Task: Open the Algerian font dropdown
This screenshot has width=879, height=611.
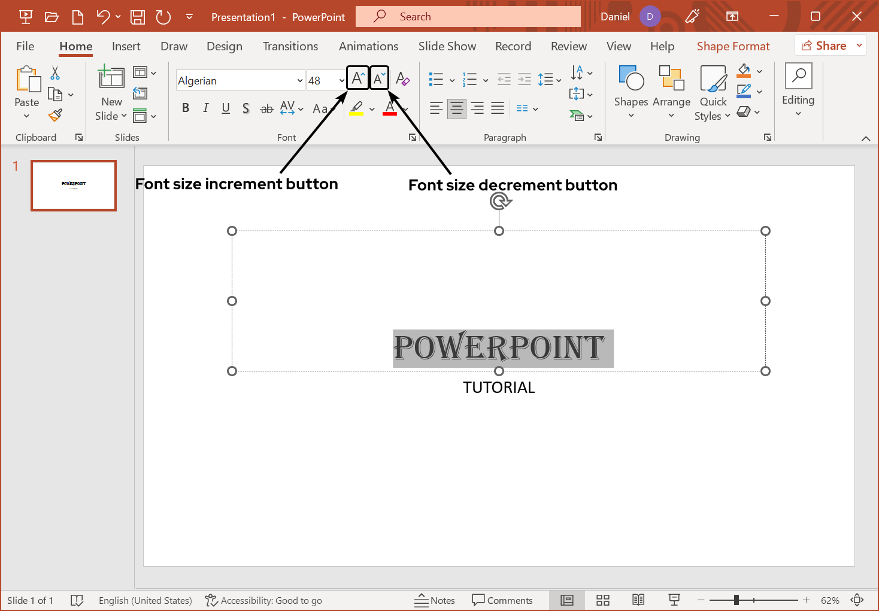Action: click(x=299, y=80)
